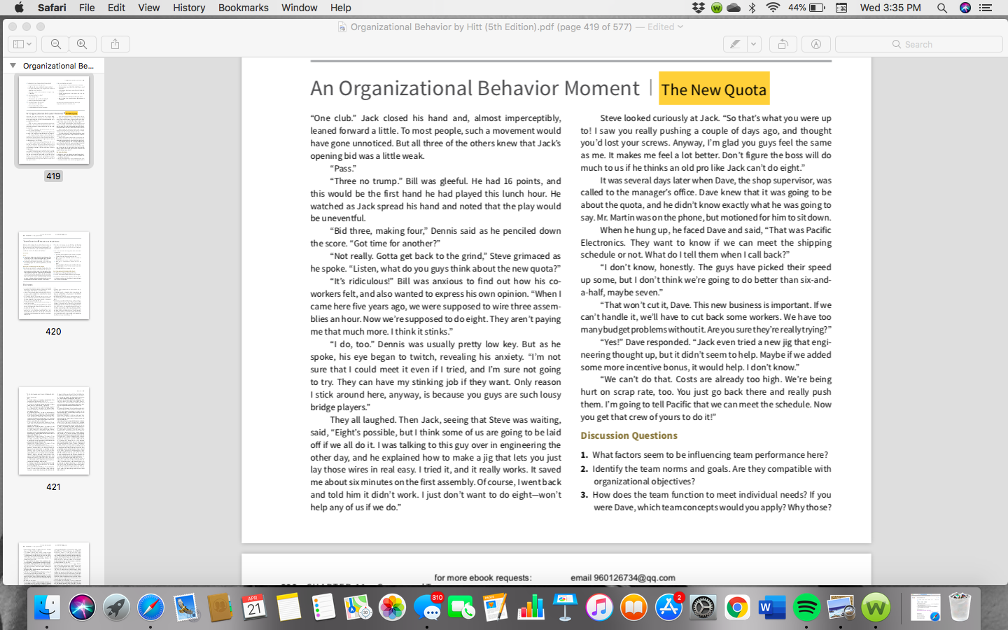Image resolution: width=1008 pixels, height=630 pixels.
Task: Click the cloud status icon in the menu bar
Action: click(x=734, y=8)
